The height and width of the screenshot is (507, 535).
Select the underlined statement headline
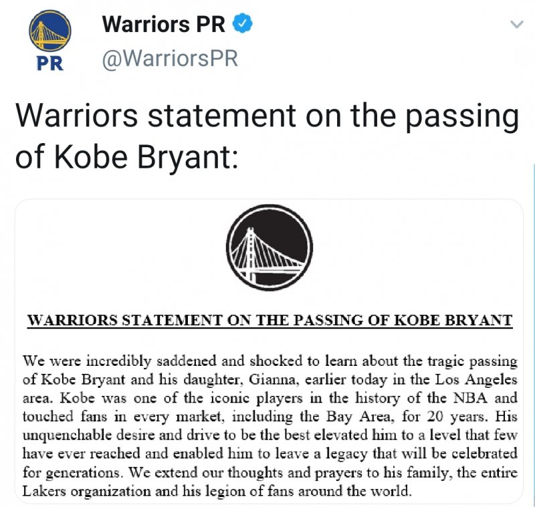(x=270, y=320)
